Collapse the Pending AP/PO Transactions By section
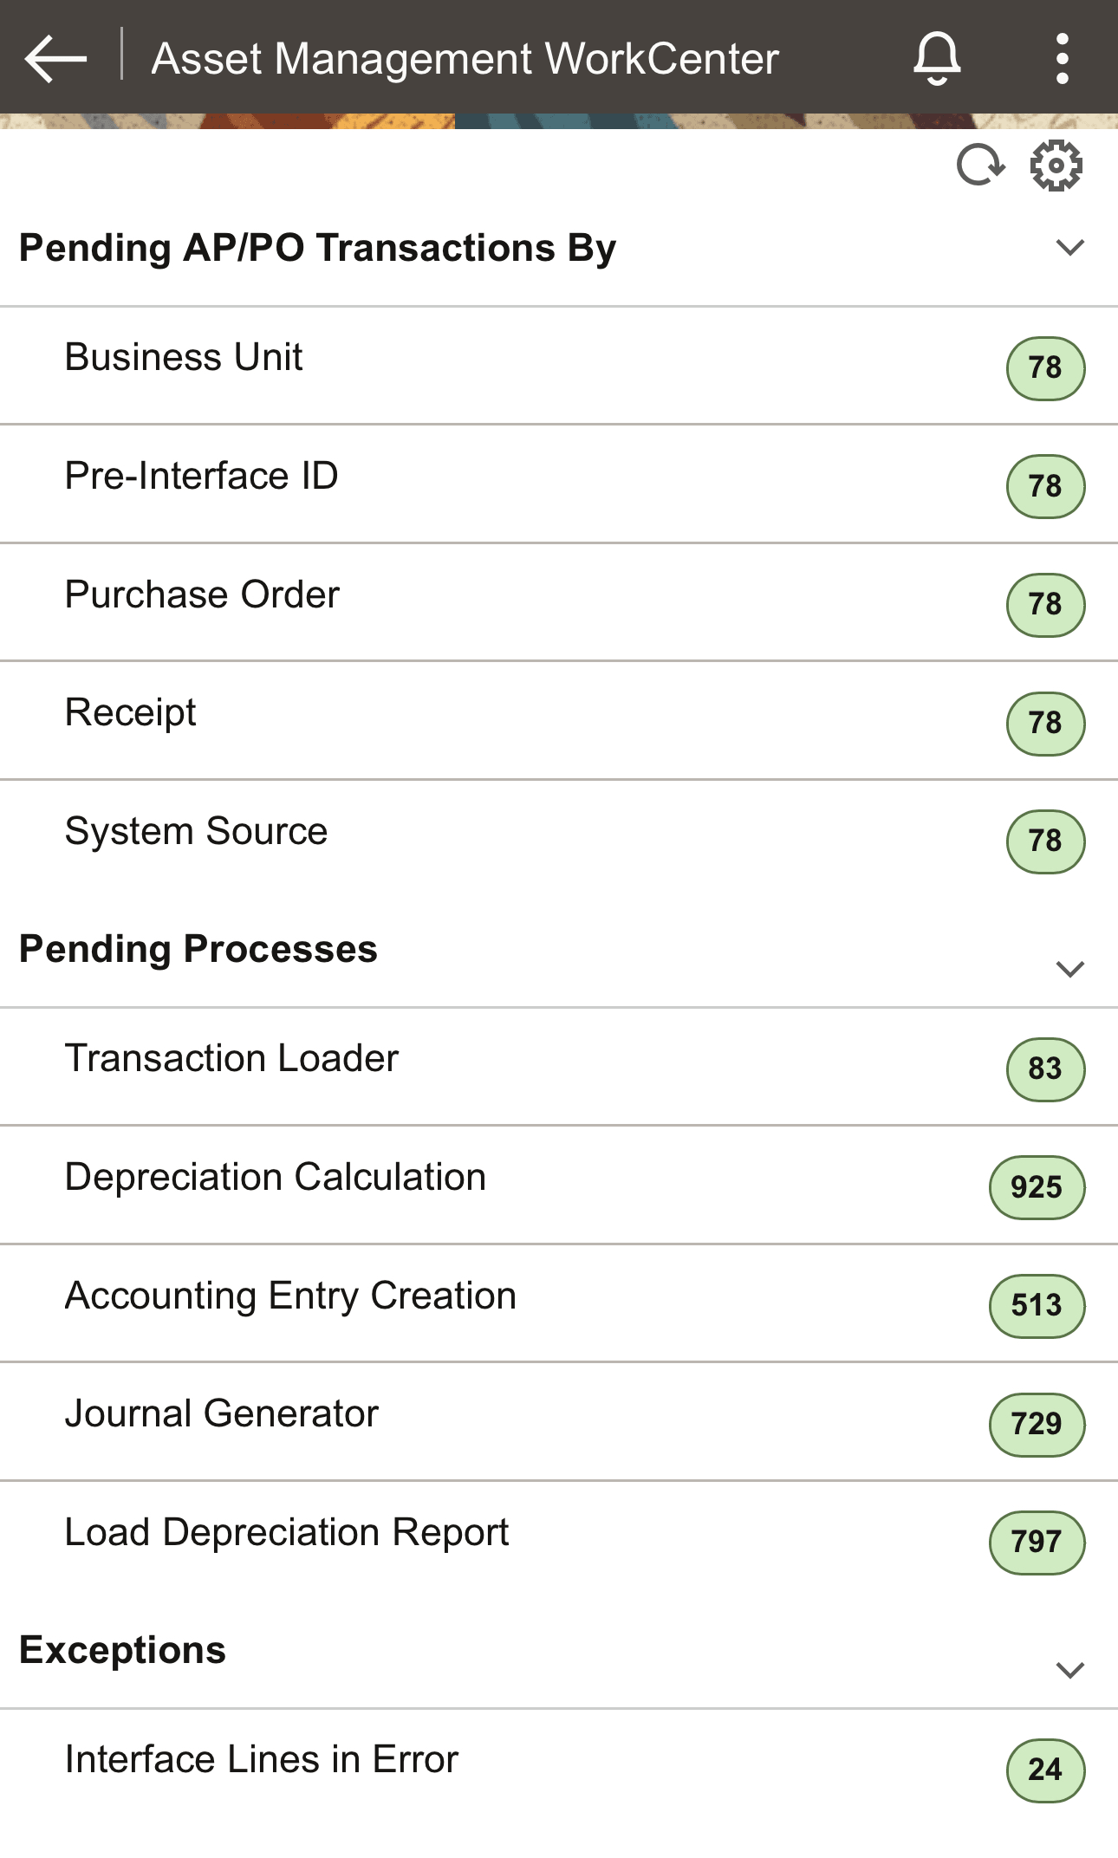Viewport: 1118px width, 1858px height. pos(1069,247)
